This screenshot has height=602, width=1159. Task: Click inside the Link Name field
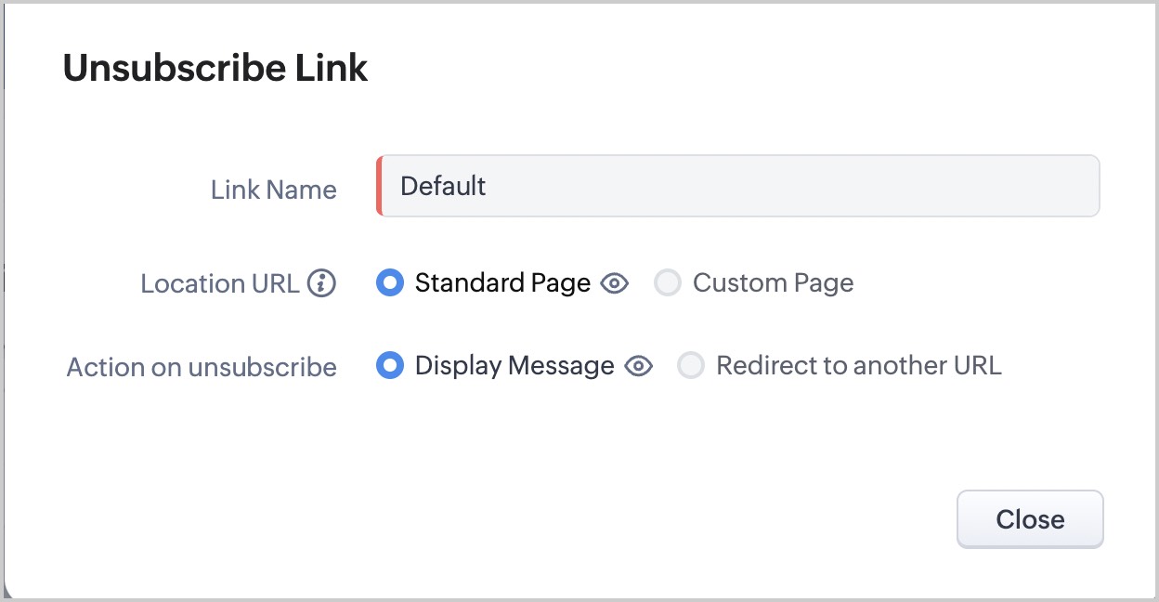(738, 186)
